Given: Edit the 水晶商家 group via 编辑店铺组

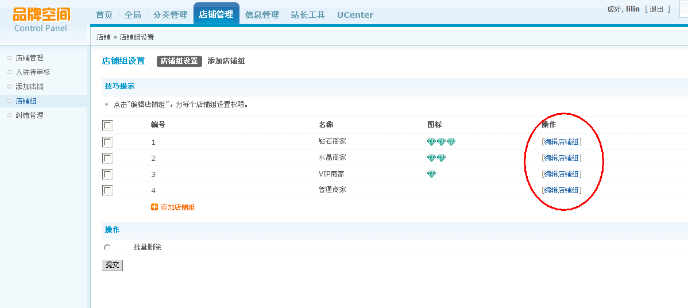Looking at the screenshot, I should 562,158.
